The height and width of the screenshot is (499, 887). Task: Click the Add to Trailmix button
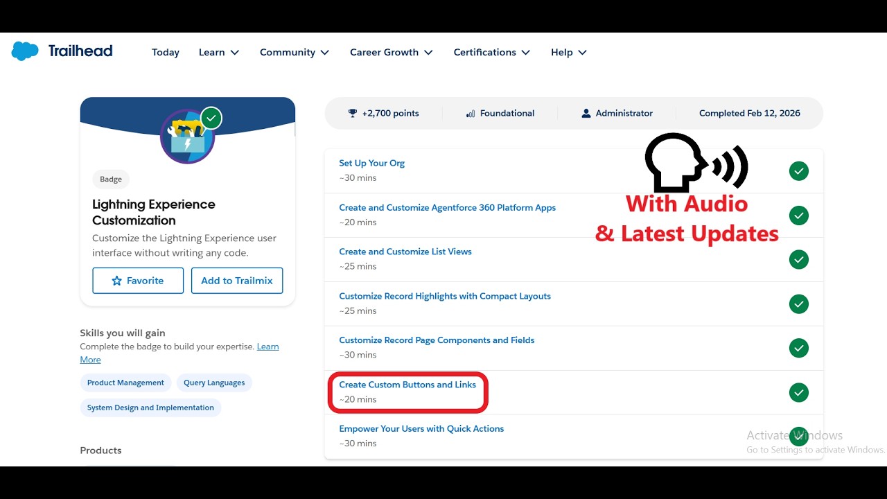(x=237, y=281)
